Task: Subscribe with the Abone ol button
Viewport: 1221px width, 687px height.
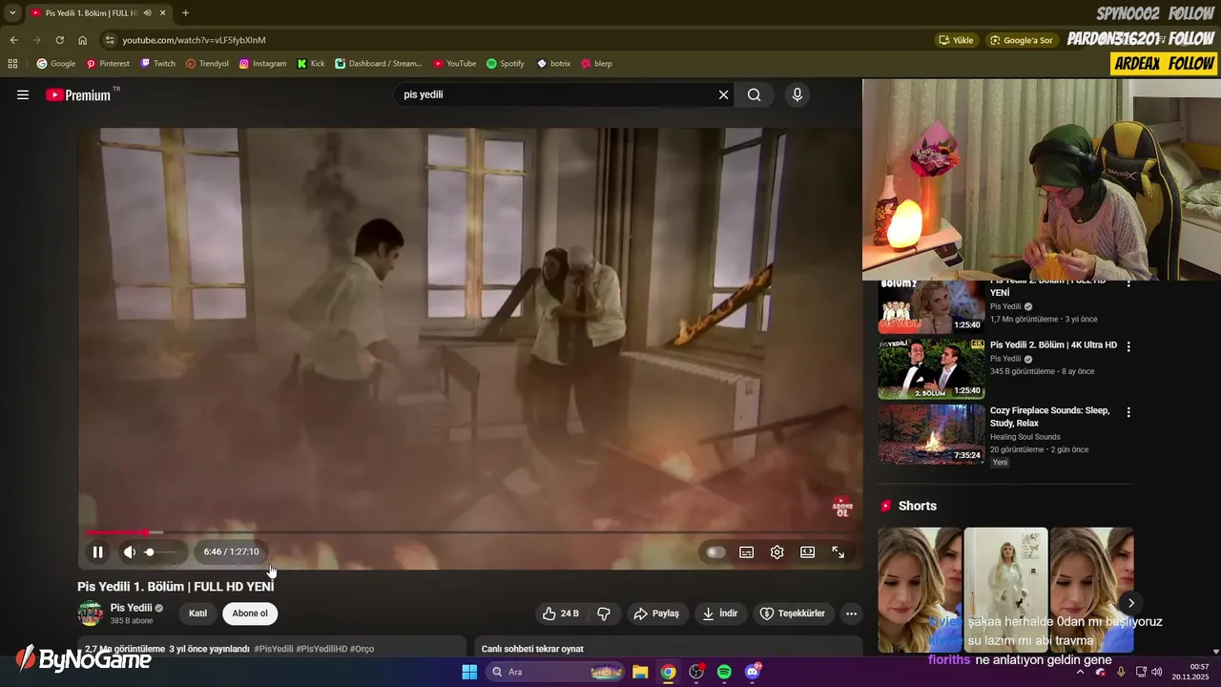Action: (x=250, y=614)
